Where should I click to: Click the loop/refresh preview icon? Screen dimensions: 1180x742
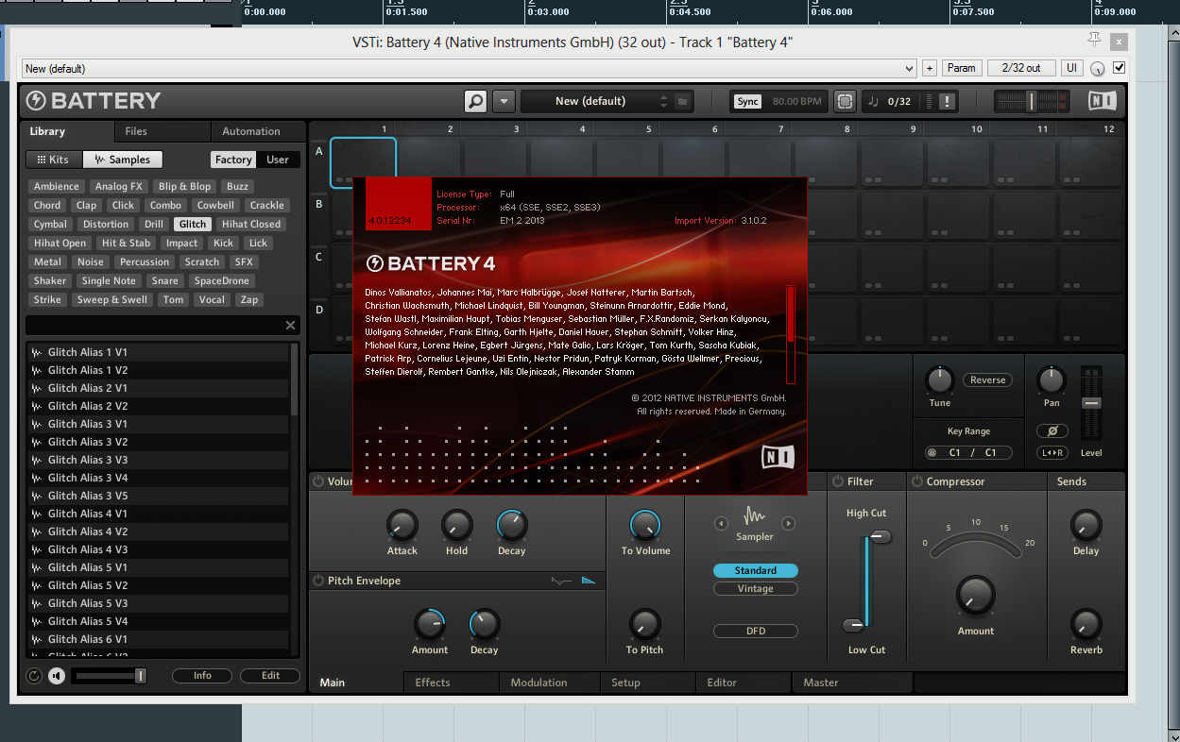point(35,676)
